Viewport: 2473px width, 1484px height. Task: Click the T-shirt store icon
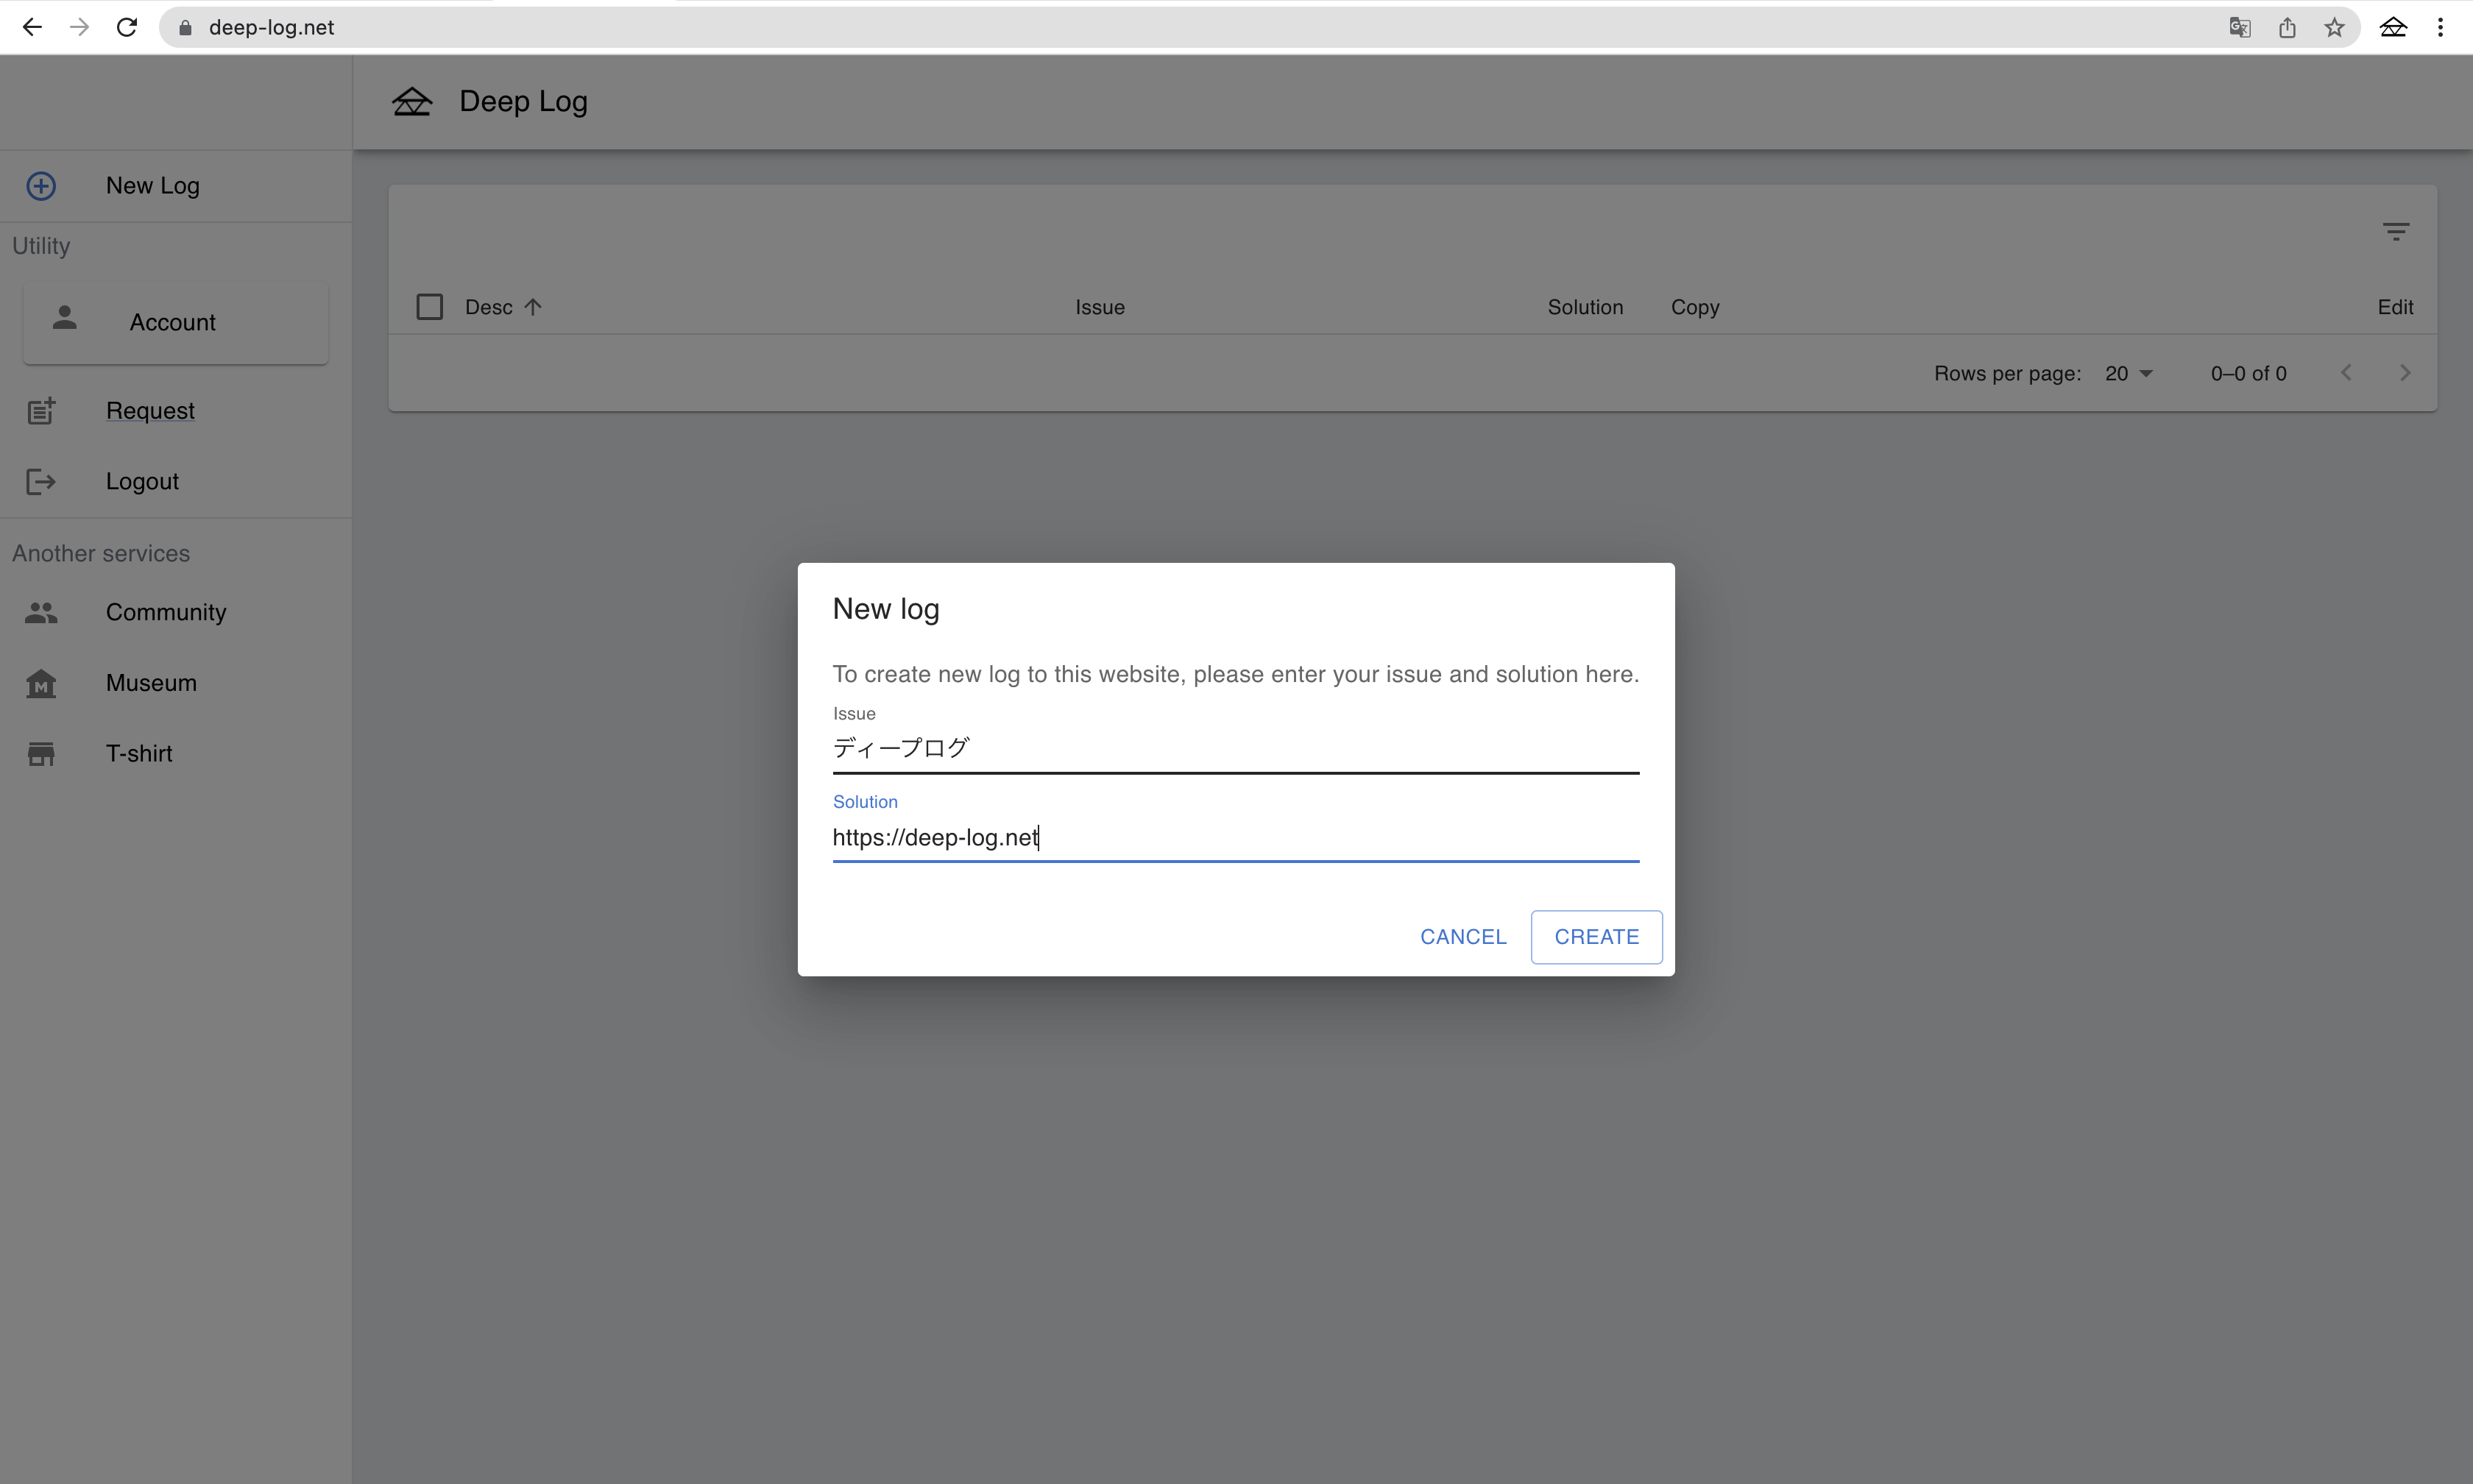pos(41,754)
